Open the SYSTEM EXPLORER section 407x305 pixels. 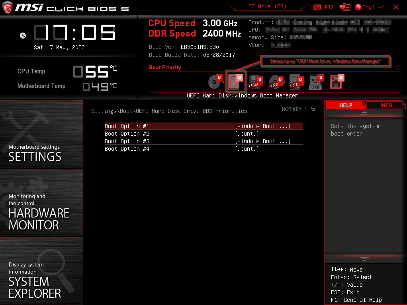tap(41, 271)
